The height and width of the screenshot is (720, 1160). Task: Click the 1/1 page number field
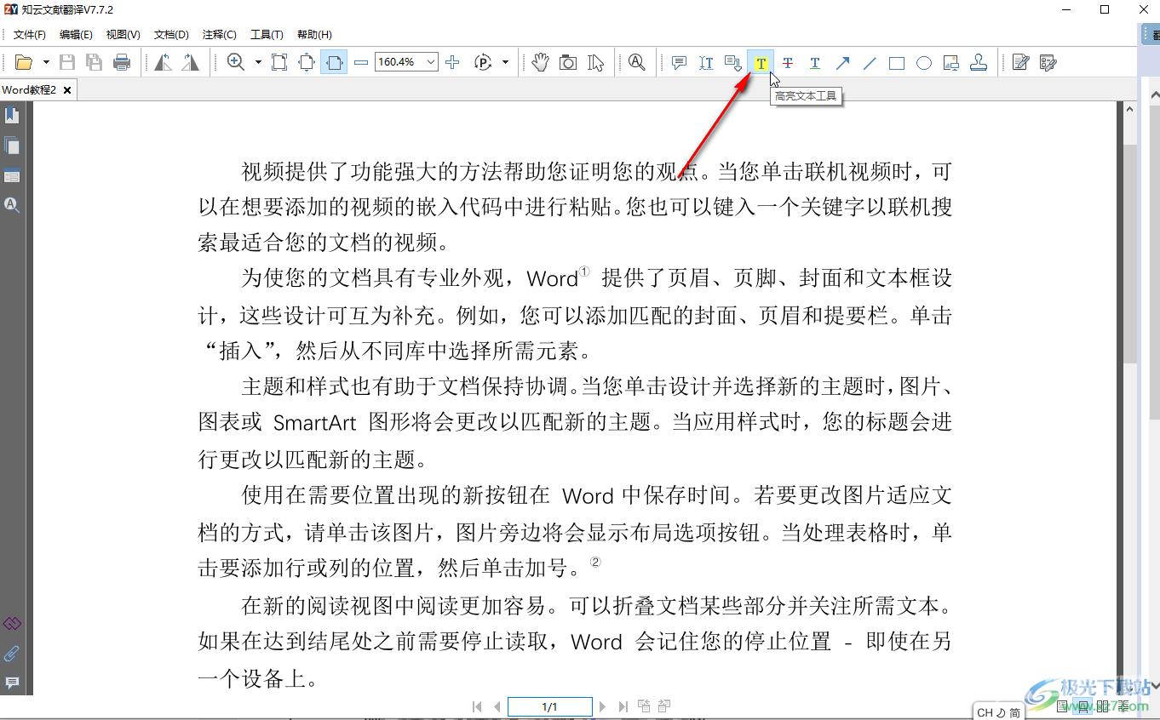550,706
